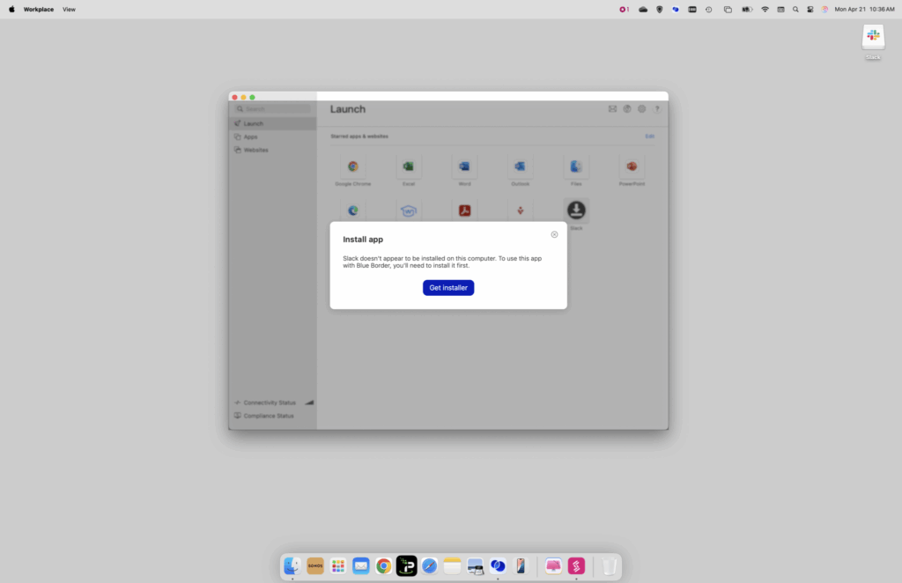Switch to Websites in the sidebar
Screen dimensions: 902x583
click(x=255, y=150)
